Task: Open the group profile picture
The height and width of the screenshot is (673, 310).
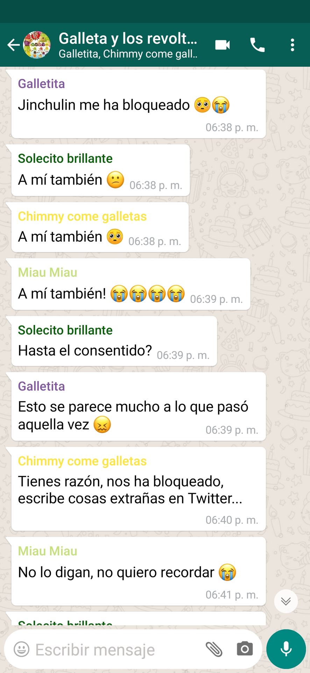Action: point(37,45)
